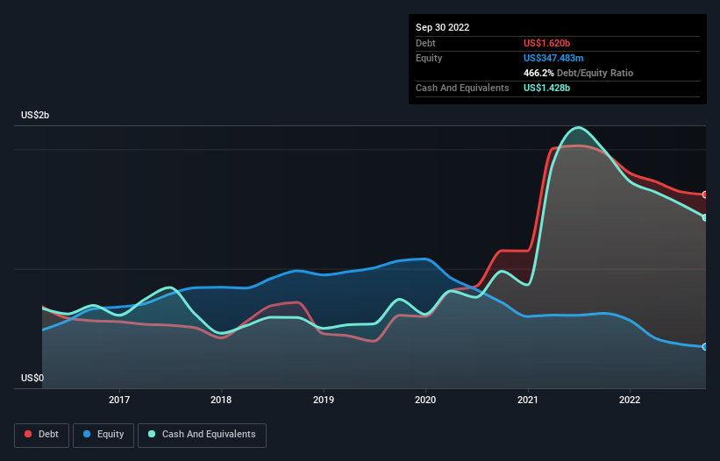720x461 pixels.
Task: Click the Cash And Equivalents tooltip label
Action: pos(462,88)
